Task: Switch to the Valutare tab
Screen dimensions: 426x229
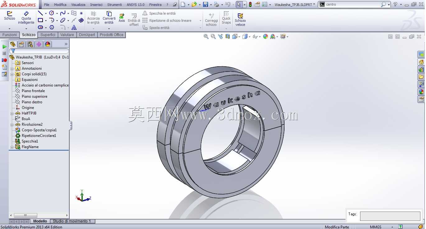Action: [67, 35]
